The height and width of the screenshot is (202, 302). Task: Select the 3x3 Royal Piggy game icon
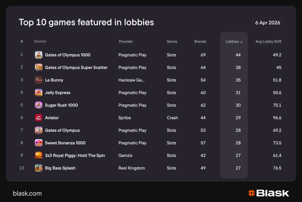(x=39, y=156)
